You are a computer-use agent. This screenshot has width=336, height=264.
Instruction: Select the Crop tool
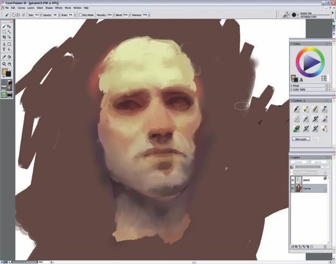(4, 37)
